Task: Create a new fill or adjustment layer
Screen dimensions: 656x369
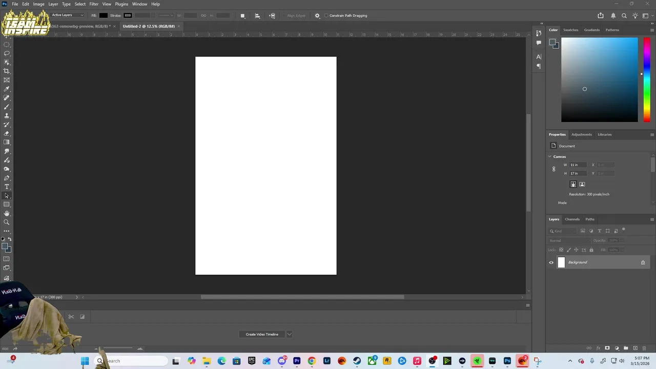Action: point(617,348)
